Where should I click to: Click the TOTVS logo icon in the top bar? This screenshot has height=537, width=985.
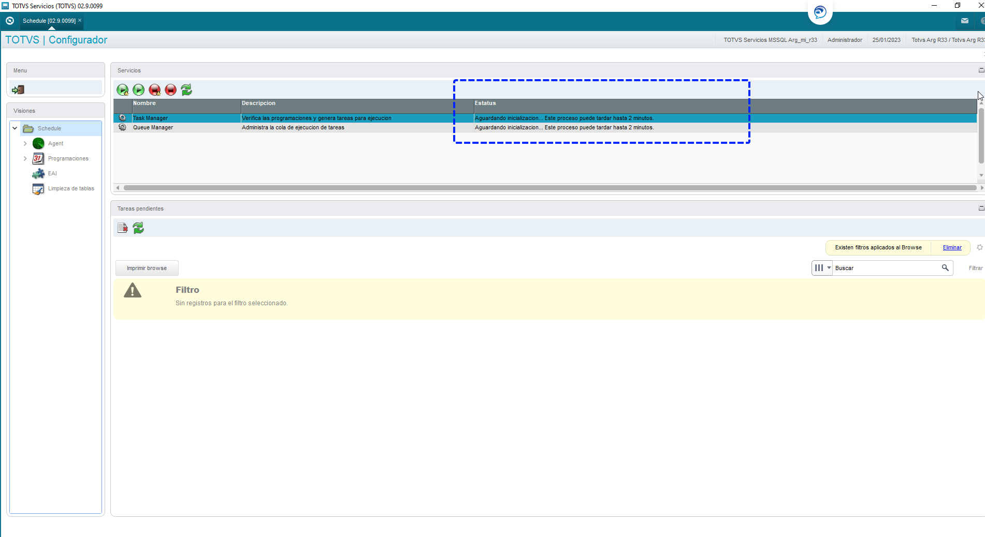click(x=10, y=21)
